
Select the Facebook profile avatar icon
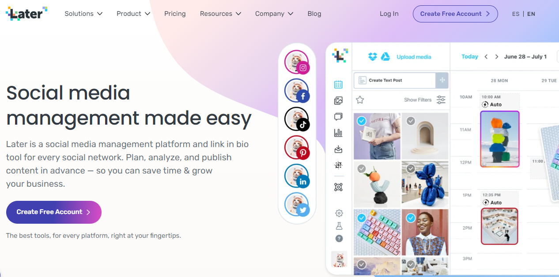click(297, 91)
